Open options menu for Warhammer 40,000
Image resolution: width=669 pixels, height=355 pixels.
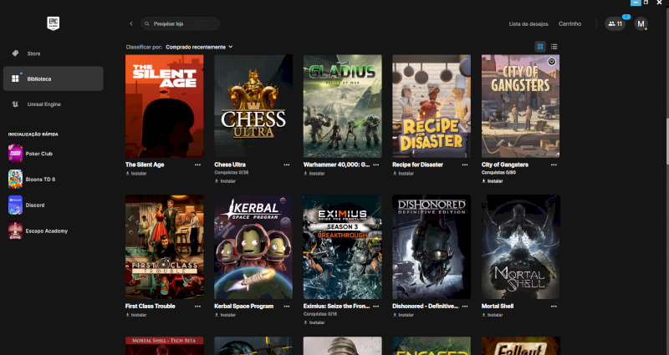375,165
